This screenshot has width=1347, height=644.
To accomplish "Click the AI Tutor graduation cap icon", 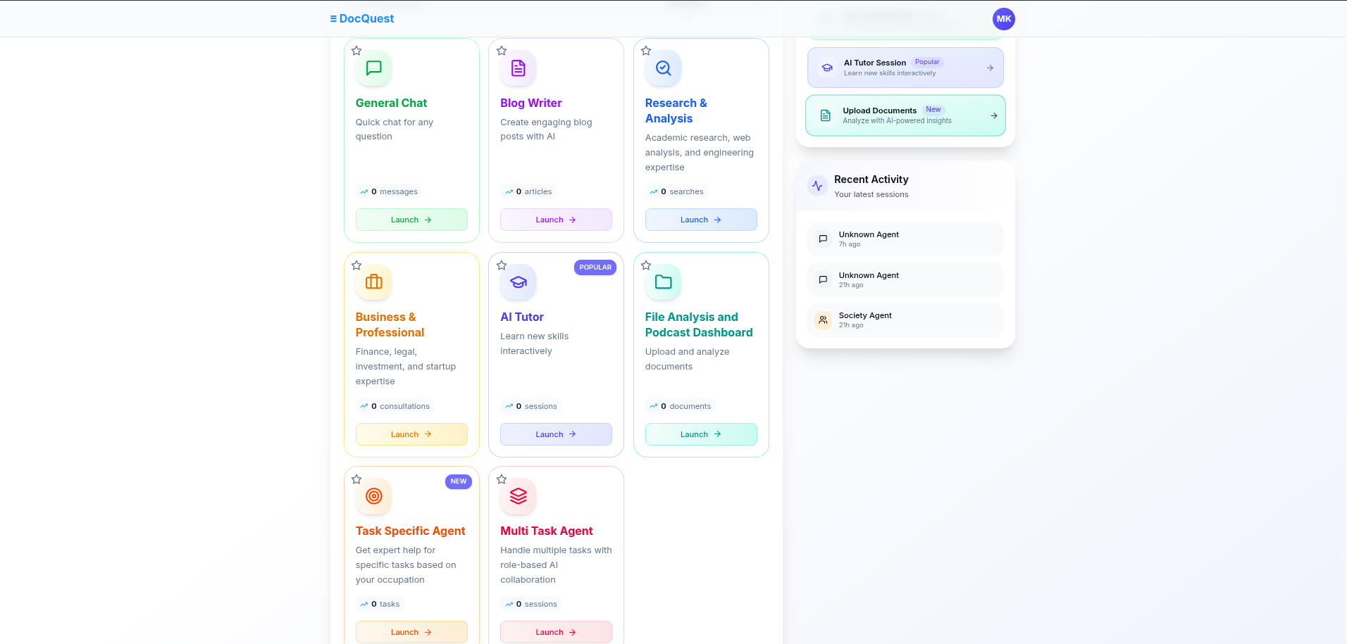I will tap(518, 282).
